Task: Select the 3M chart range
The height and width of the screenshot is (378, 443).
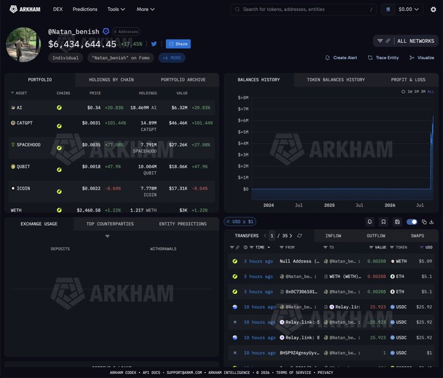Action: coord(423,92)
